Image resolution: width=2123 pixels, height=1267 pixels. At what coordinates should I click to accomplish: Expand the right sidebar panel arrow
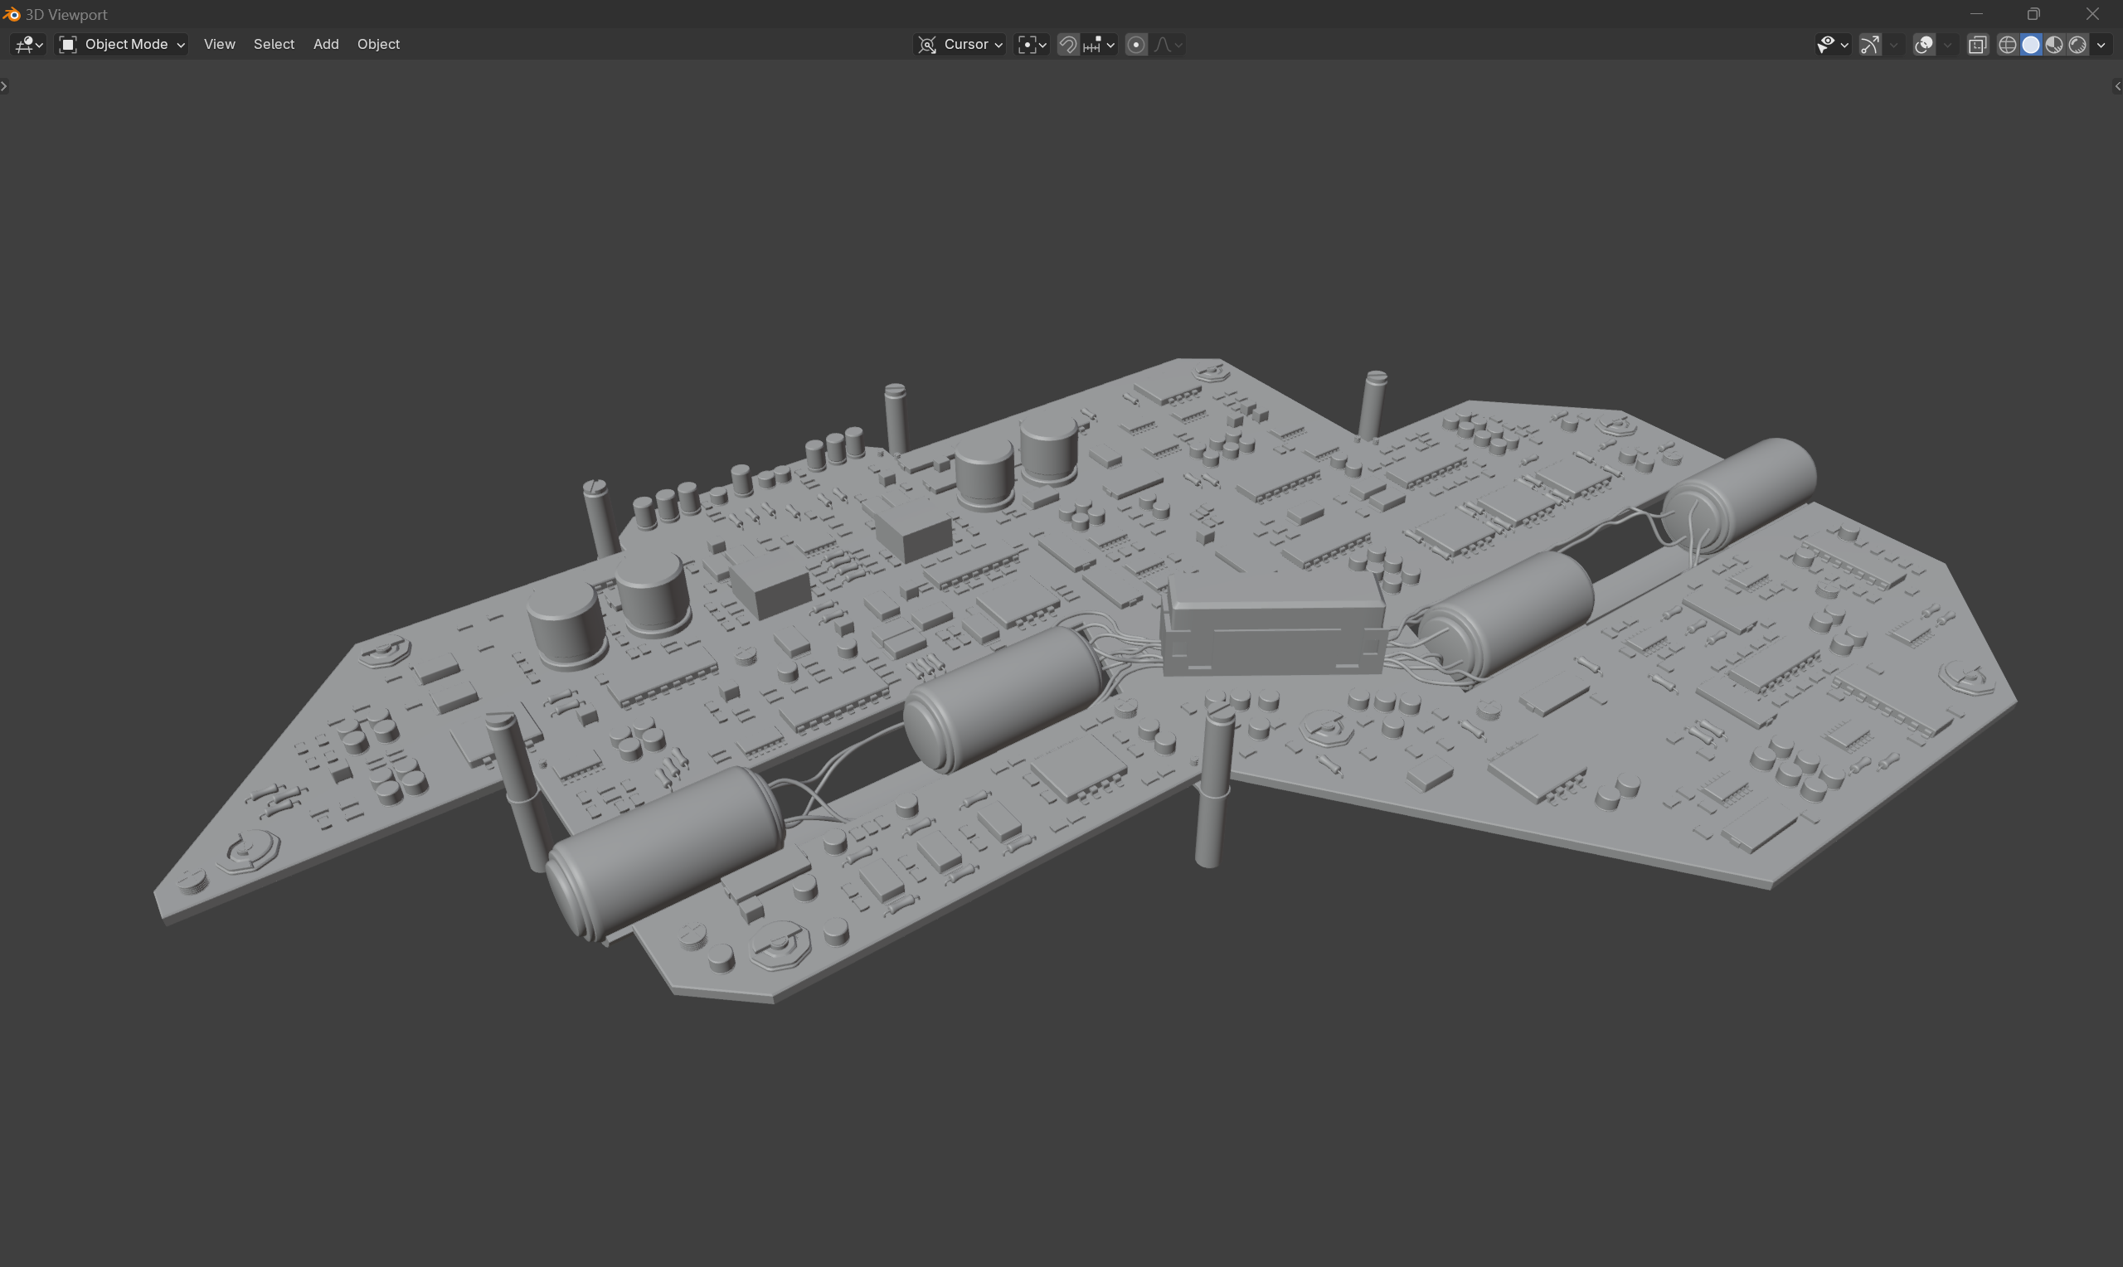coord(2117,86)
